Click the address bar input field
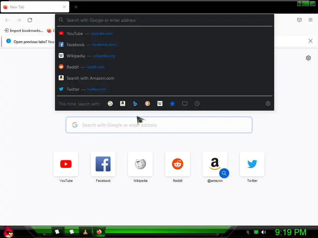 coord(165,20)
